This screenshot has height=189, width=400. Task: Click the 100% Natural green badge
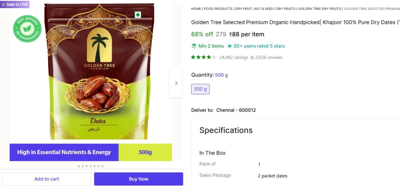(27, 29)
